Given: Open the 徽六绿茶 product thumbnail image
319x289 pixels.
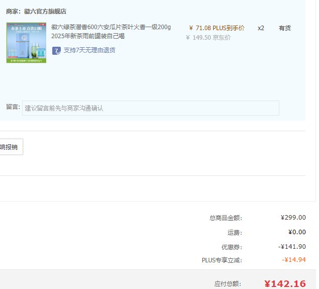Looking at the screenshot, I should point(26,43).
